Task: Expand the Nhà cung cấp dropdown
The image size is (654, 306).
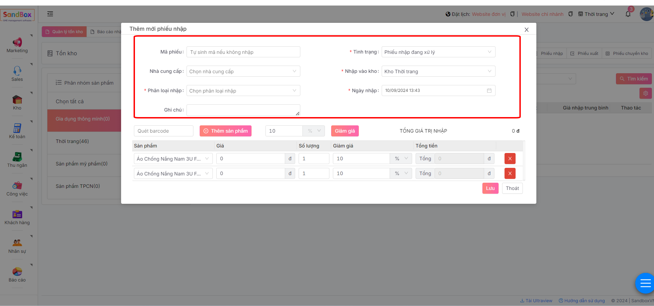Action: point(243,71)
